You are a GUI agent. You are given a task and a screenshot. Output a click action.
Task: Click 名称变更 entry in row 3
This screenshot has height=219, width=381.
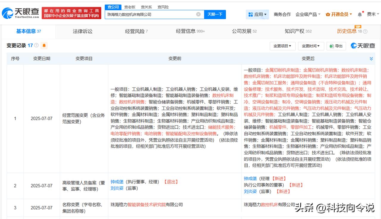(82, 208)
